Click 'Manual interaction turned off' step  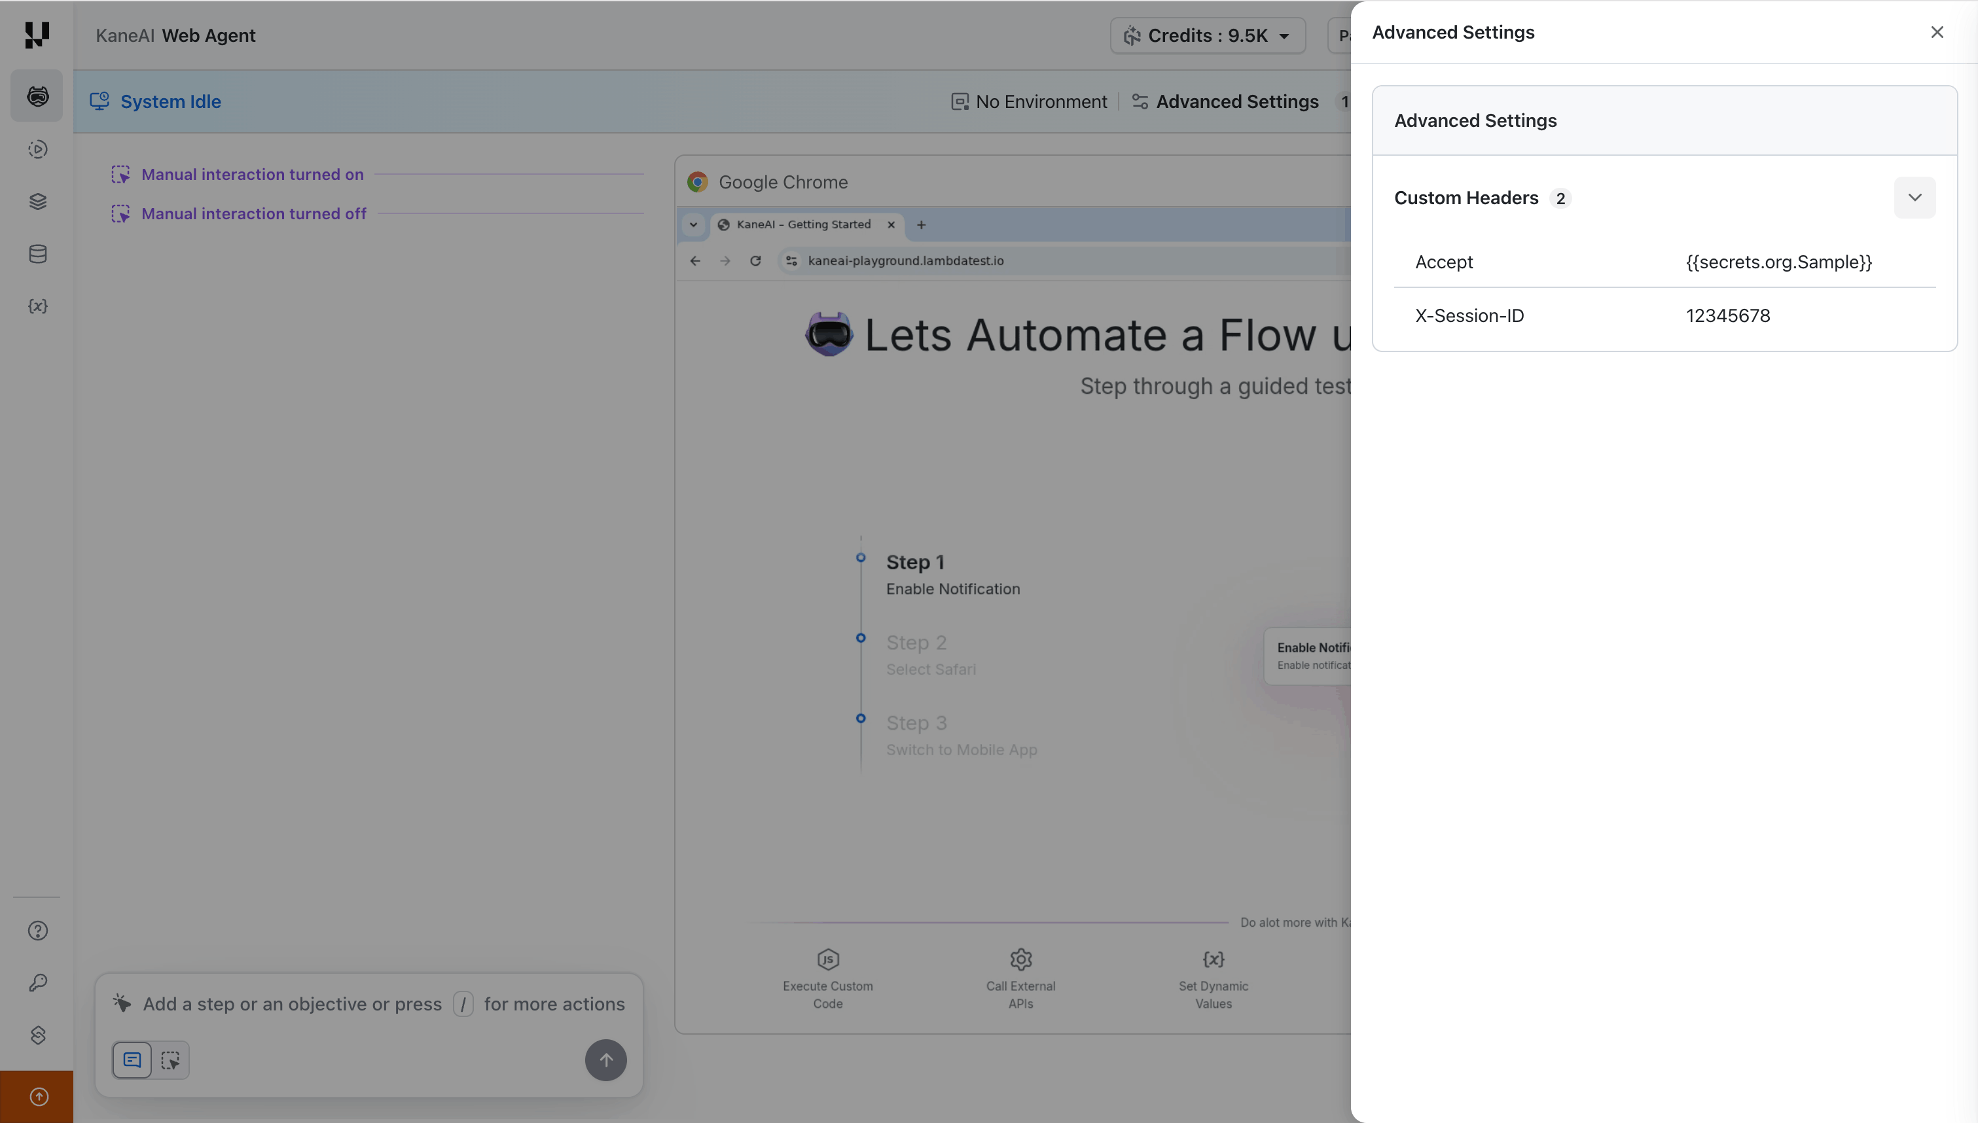coord(254,213)
